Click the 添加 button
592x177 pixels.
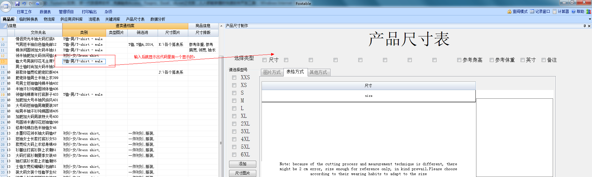tap(243, 164)
